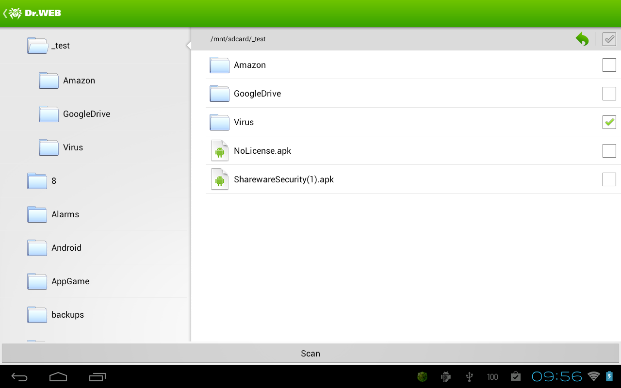Check the Amazon folder checkbox
This screenshot has width=621, height=388.
tap(609, 65)
